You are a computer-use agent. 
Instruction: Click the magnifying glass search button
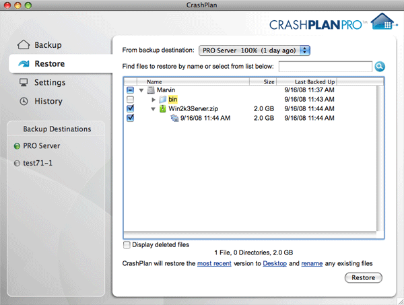coord(380,67)
